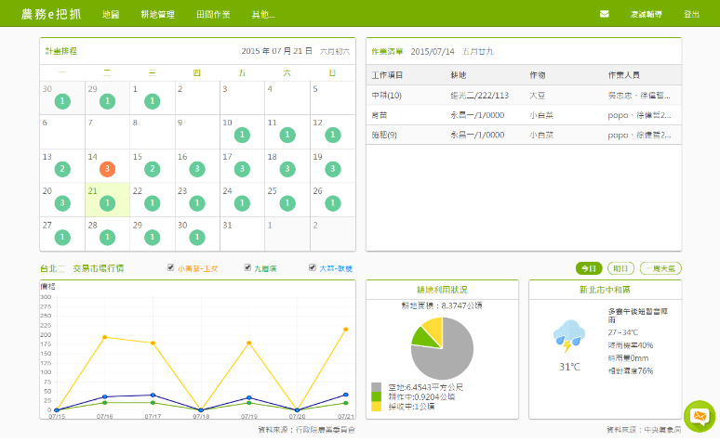Click the task badge on day 26
720x441 pixels.
331,202
